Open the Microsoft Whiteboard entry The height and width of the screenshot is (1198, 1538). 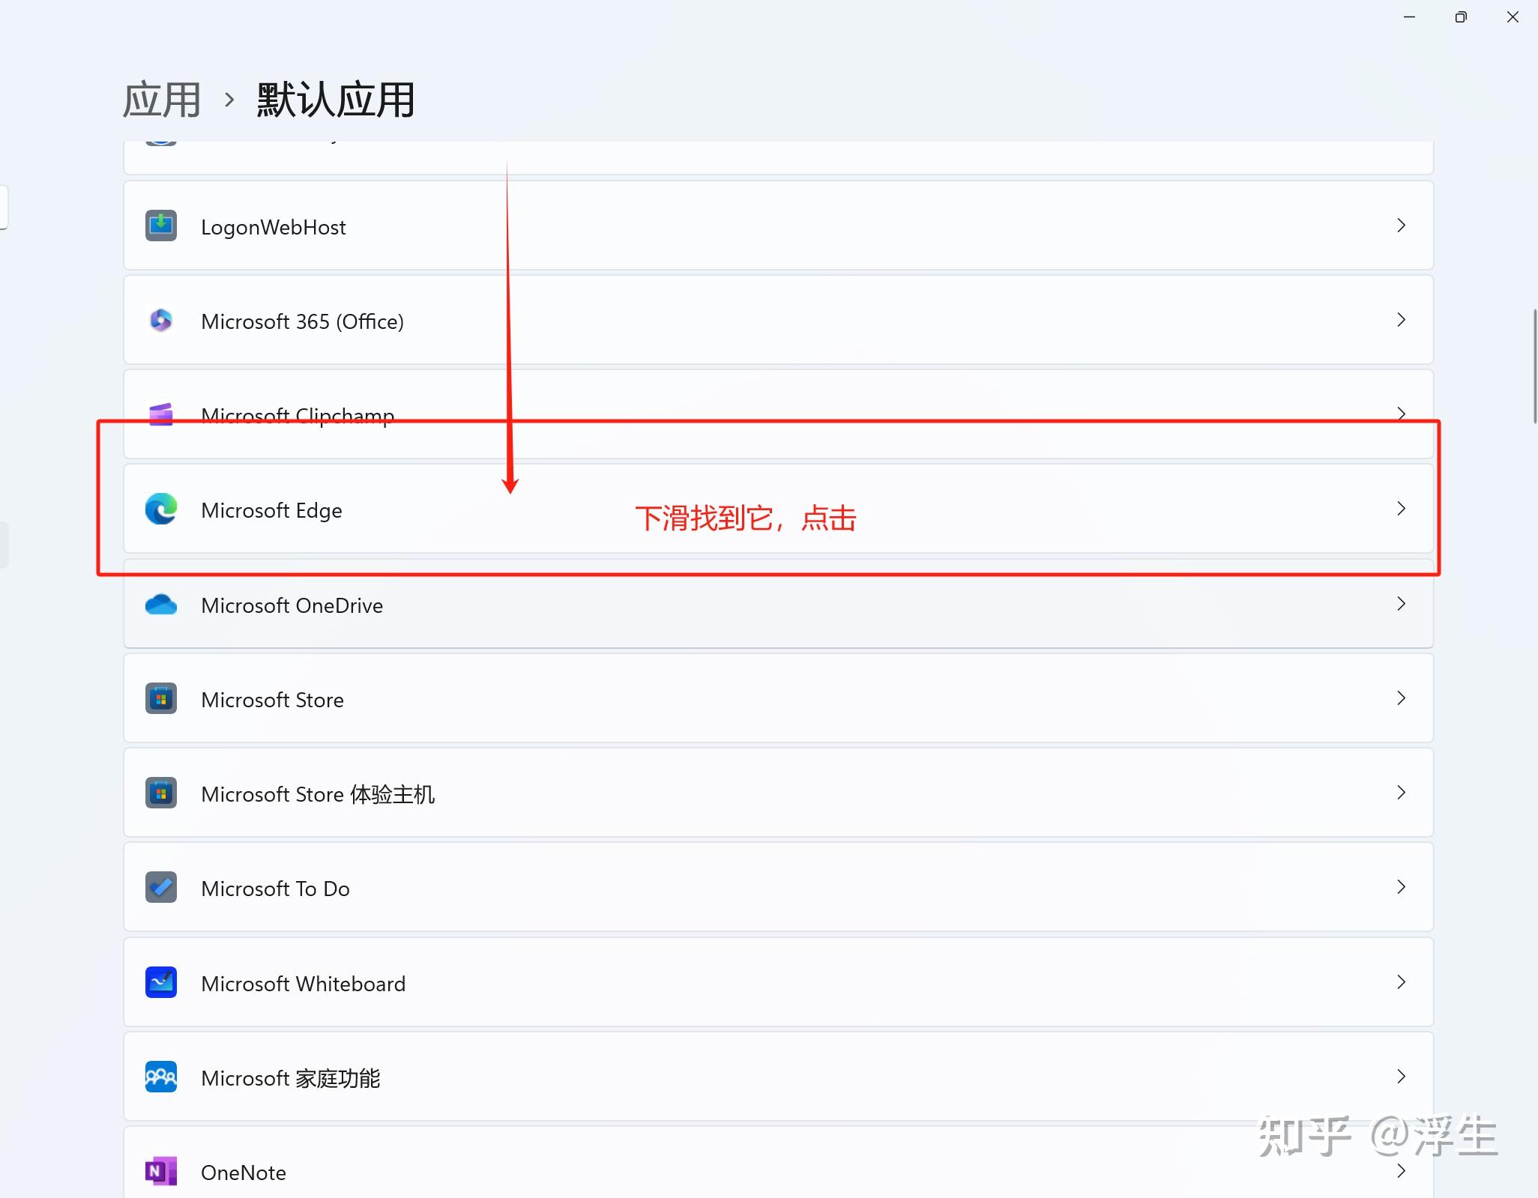pyautogui.click(x=778, y=982)
